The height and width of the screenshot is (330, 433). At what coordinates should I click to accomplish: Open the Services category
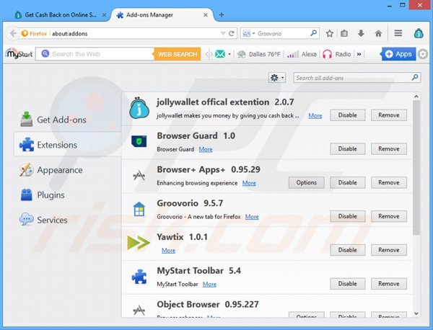pyautogui.click(x=68, y=220)
